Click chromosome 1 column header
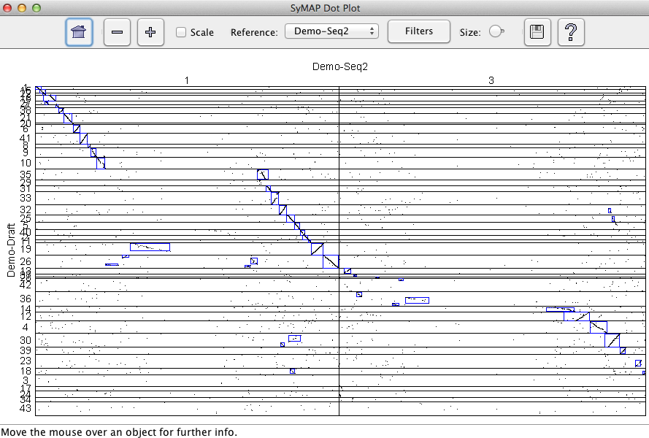This screenshot has width=649, height=438. point(187,80)
